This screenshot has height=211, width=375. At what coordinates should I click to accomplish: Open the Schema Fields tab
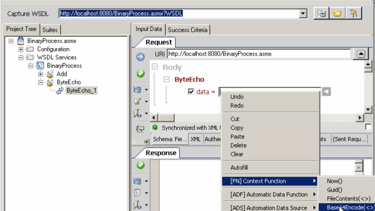point(169,139)
